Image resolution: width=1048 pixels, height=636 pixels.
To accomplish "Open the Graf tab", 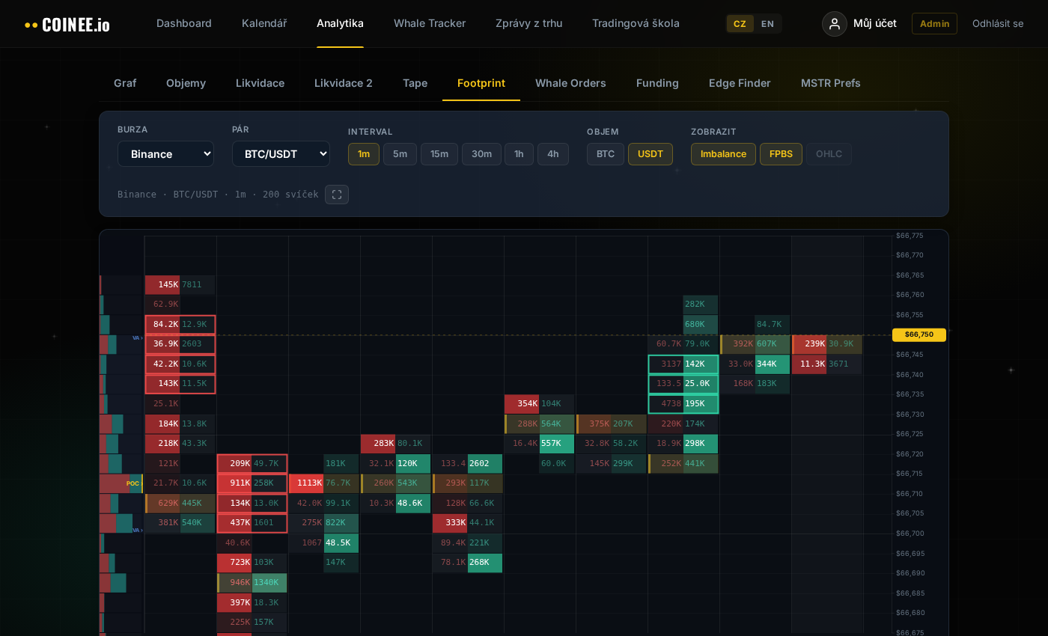I will [125, 83].
